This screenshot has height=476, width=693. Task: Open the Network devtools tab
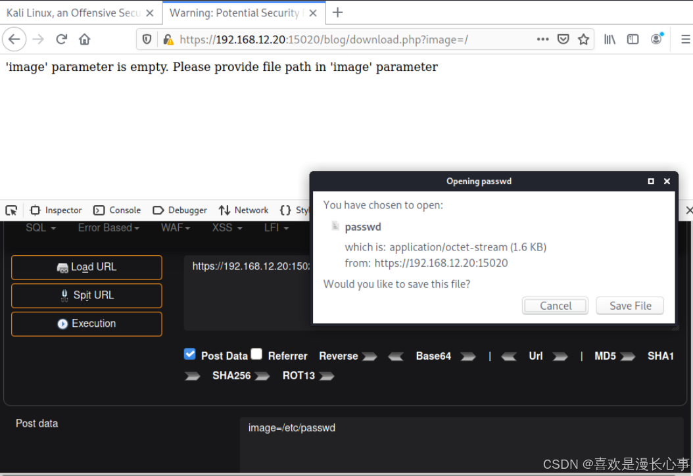243,210
